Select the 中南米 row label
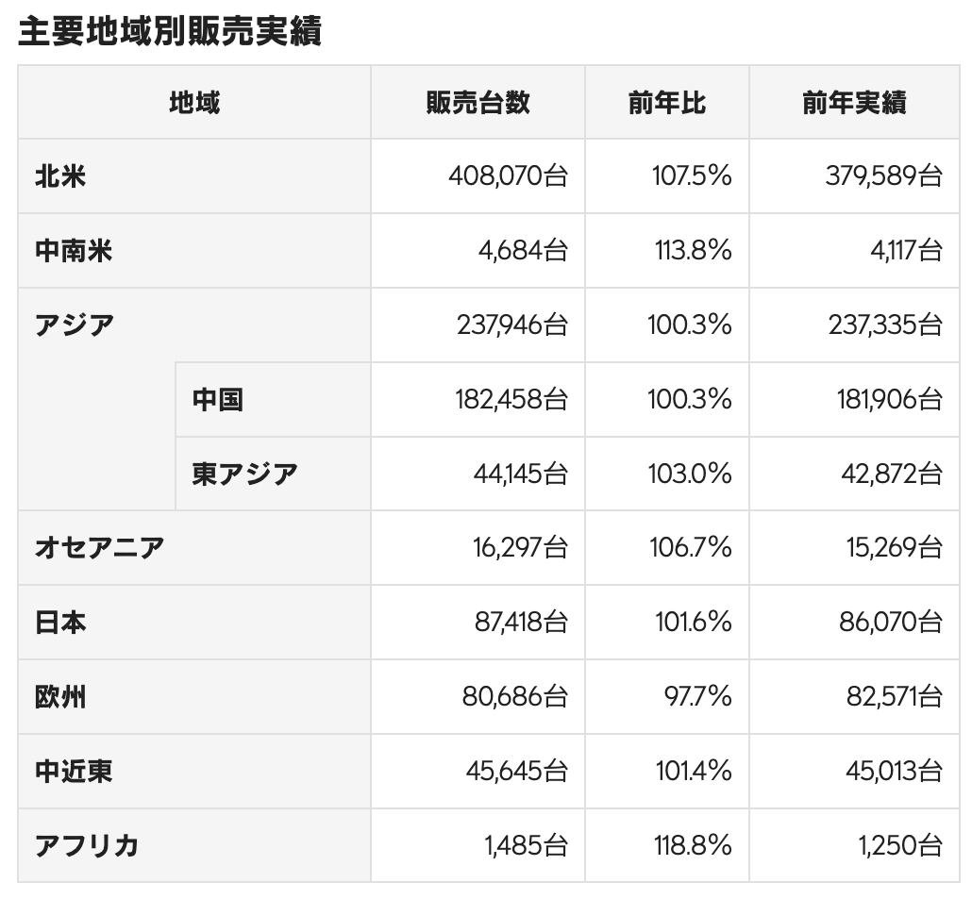Image resolution: width=972 pixels, height=899 pixels. tap(74, 251)
